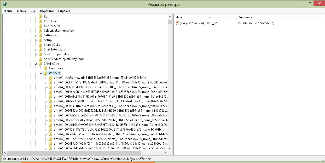The width and height of the screenshot is (325, 163).
Task: Click the tree's vertical scrollbar down arrow
Action: pyautogui.click(x=170, y=148)
